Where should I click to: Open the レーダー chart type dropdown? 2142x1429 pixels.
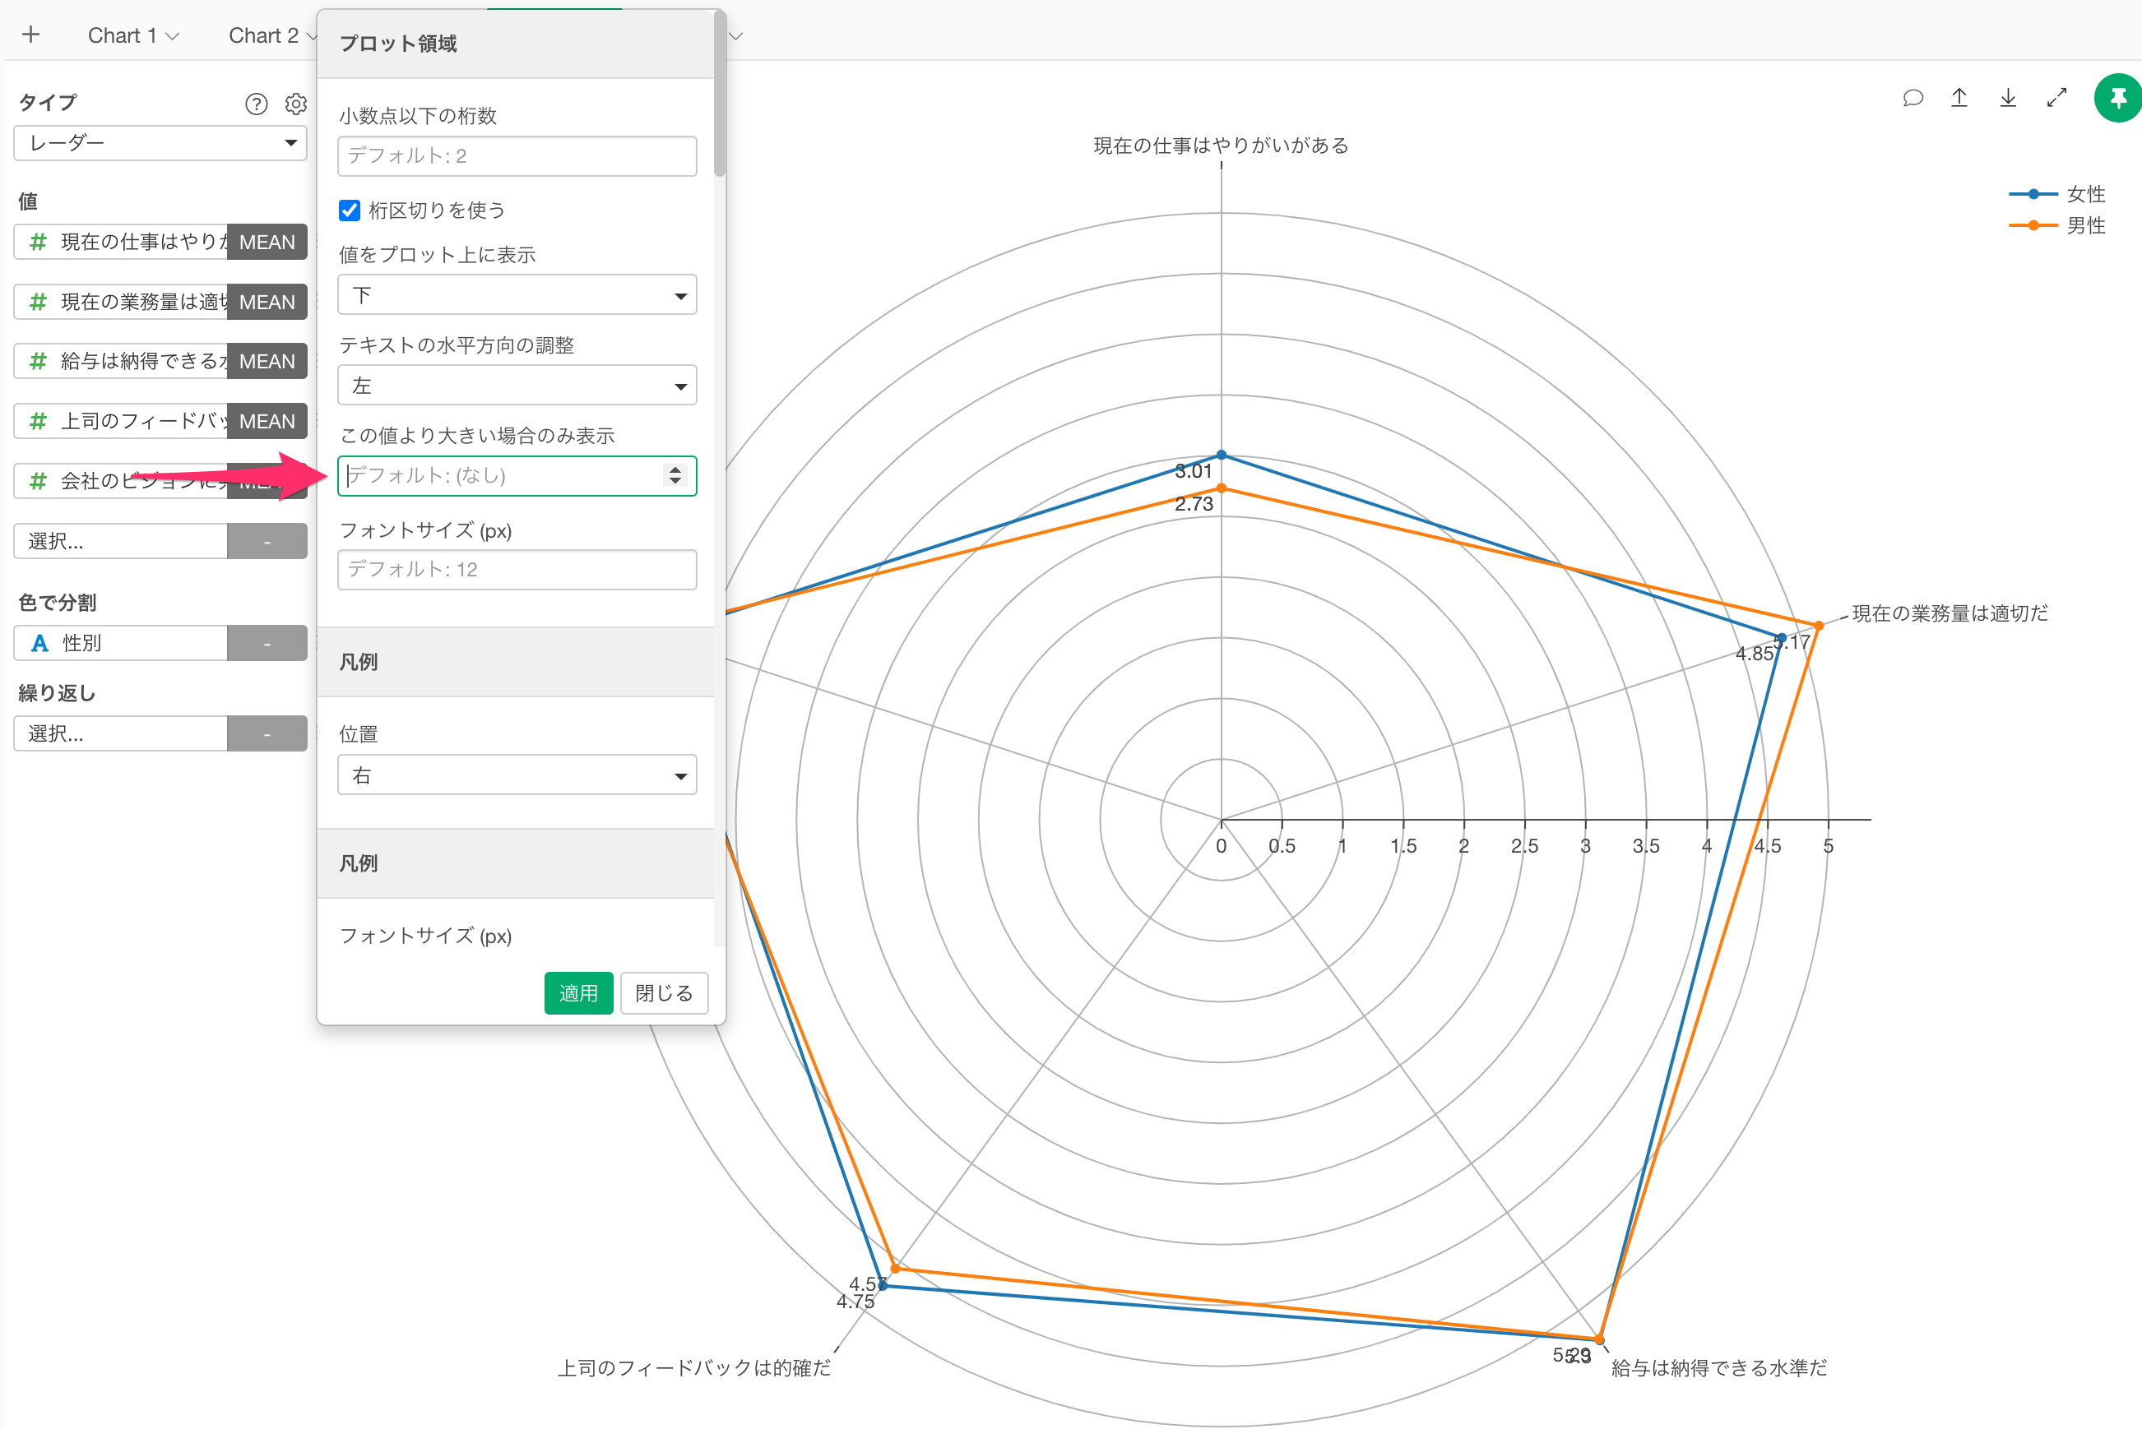160,143
